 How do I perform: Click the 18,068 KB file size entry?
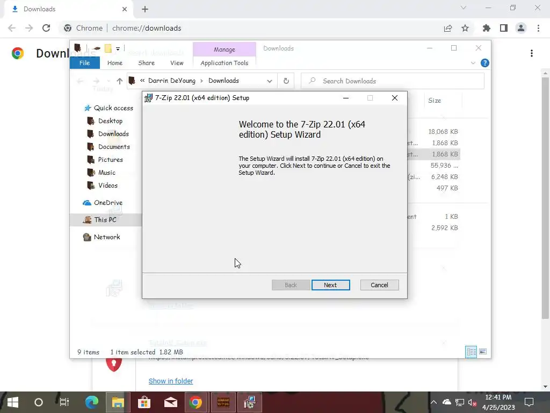(x=443, y=132)
